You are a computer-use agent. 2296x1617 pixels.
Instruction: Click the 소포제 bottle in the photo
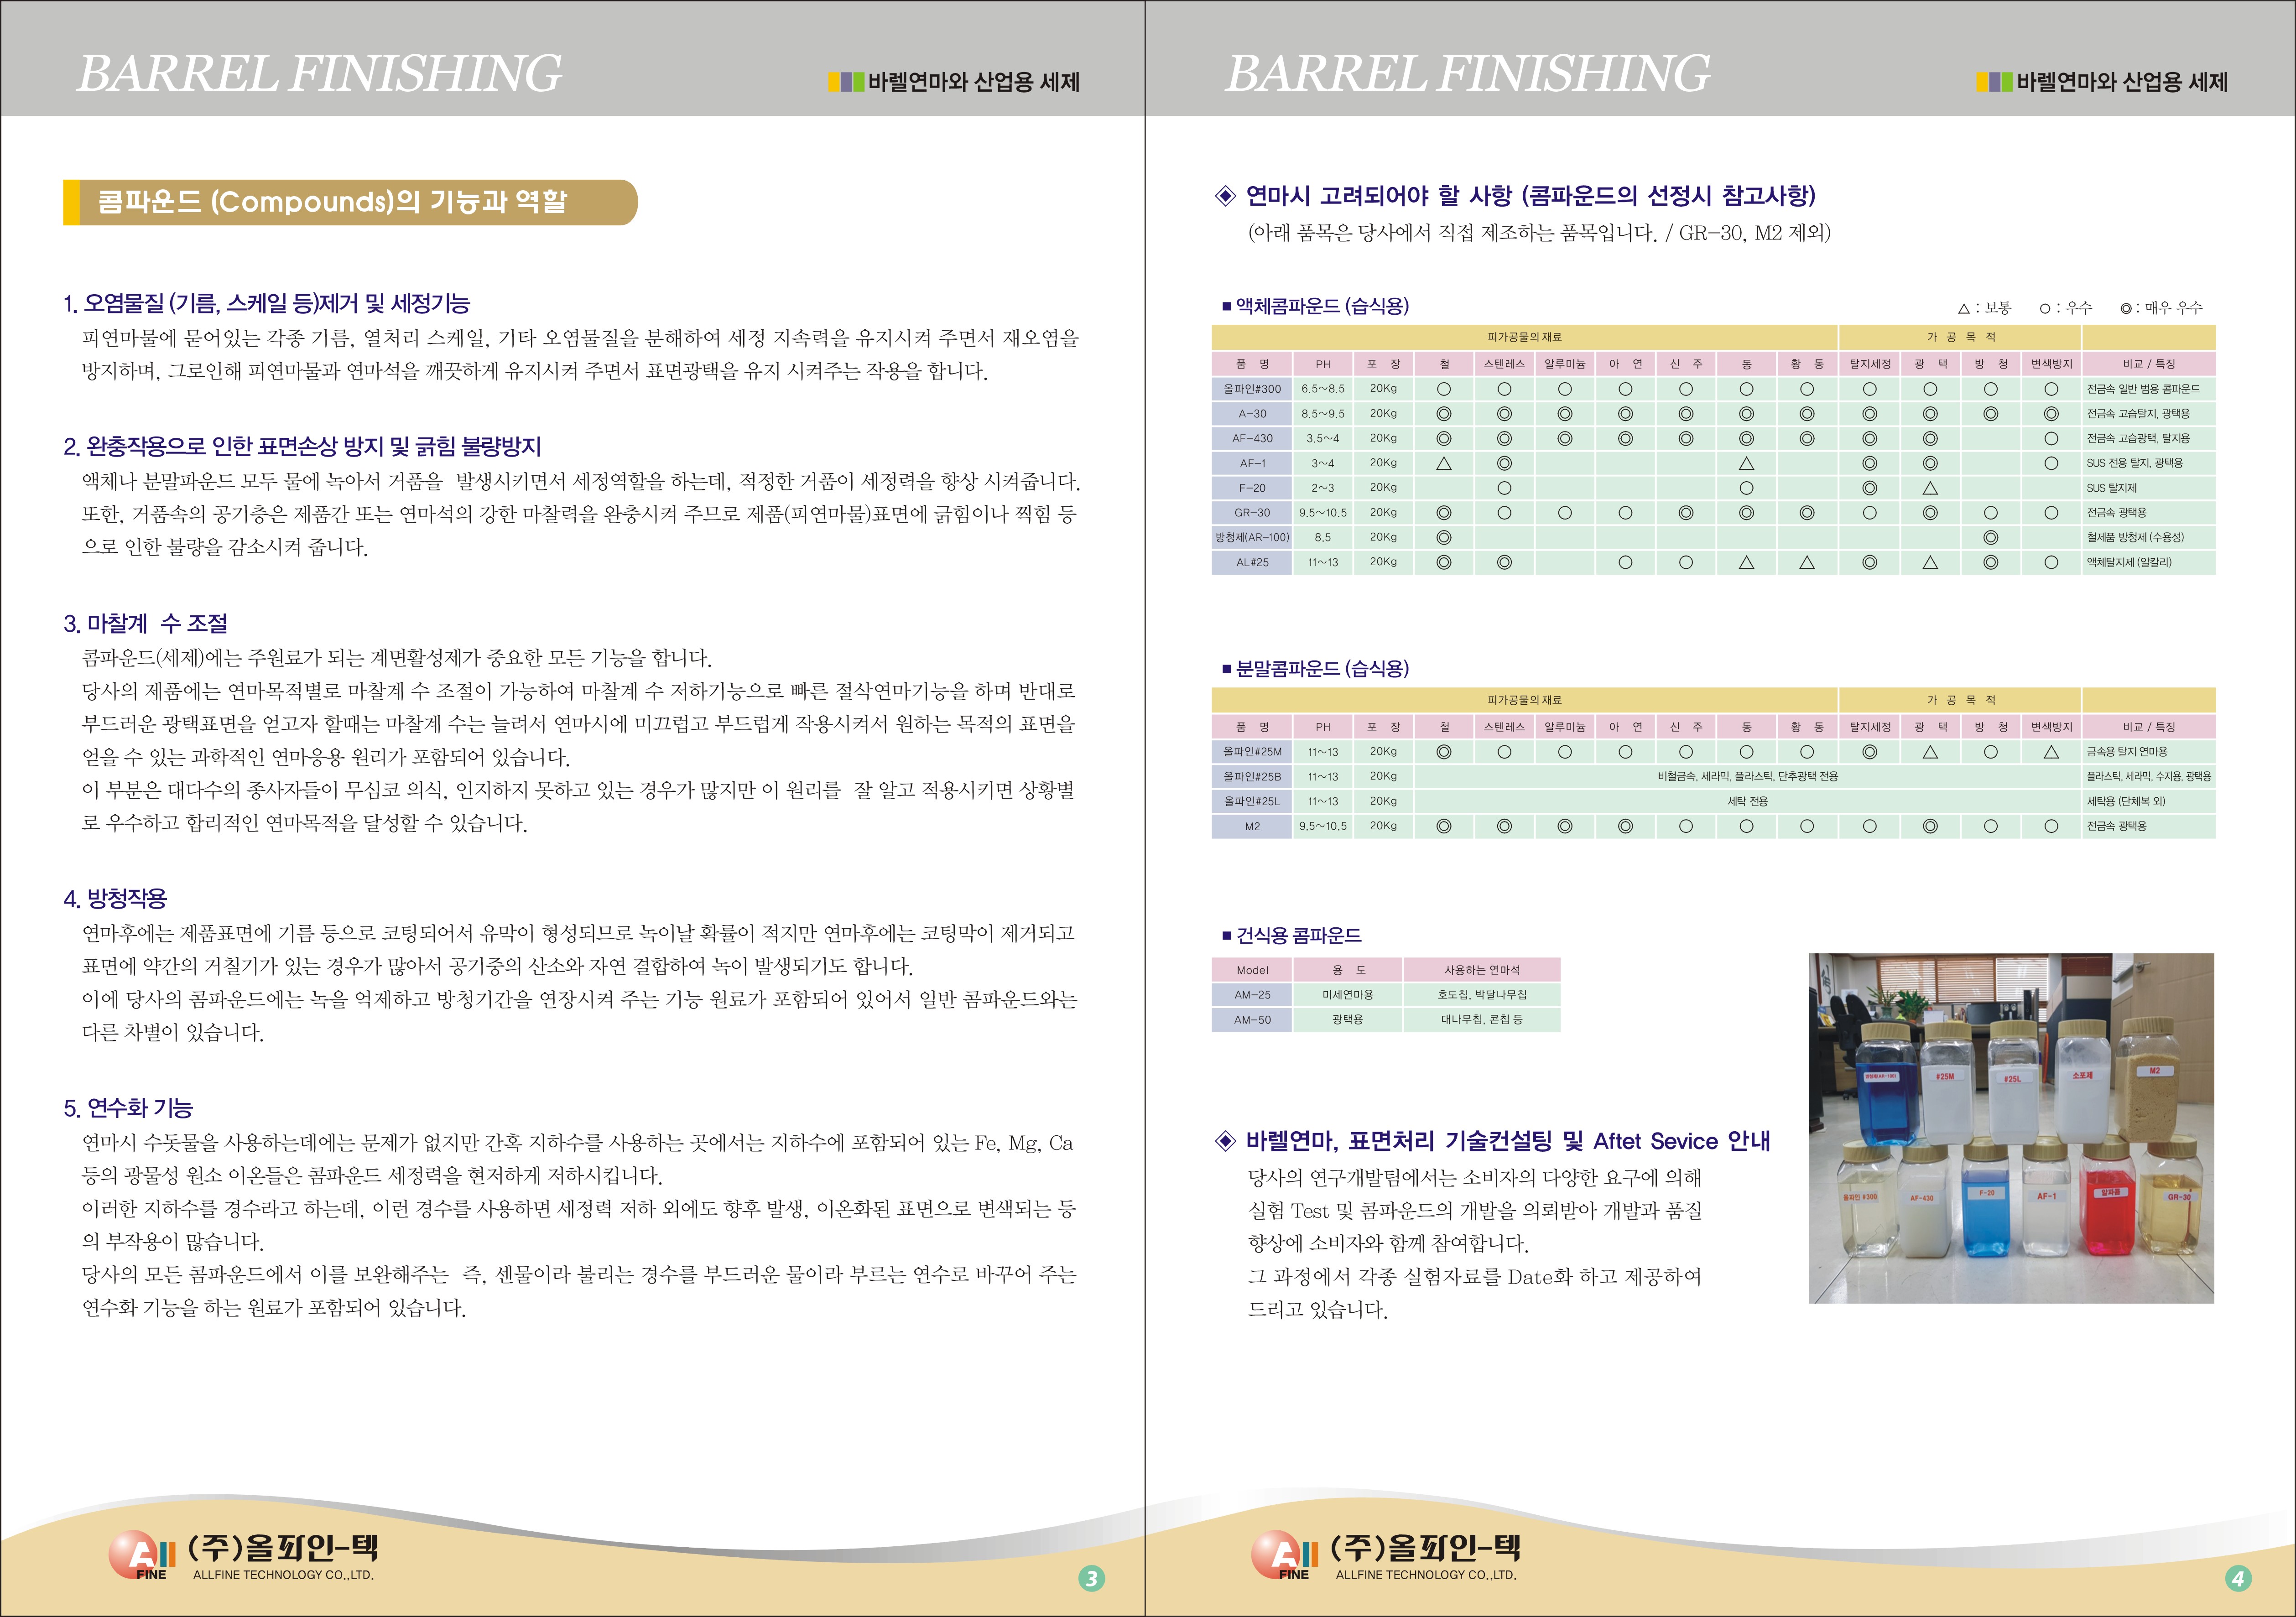(x=2082, y=1082)
